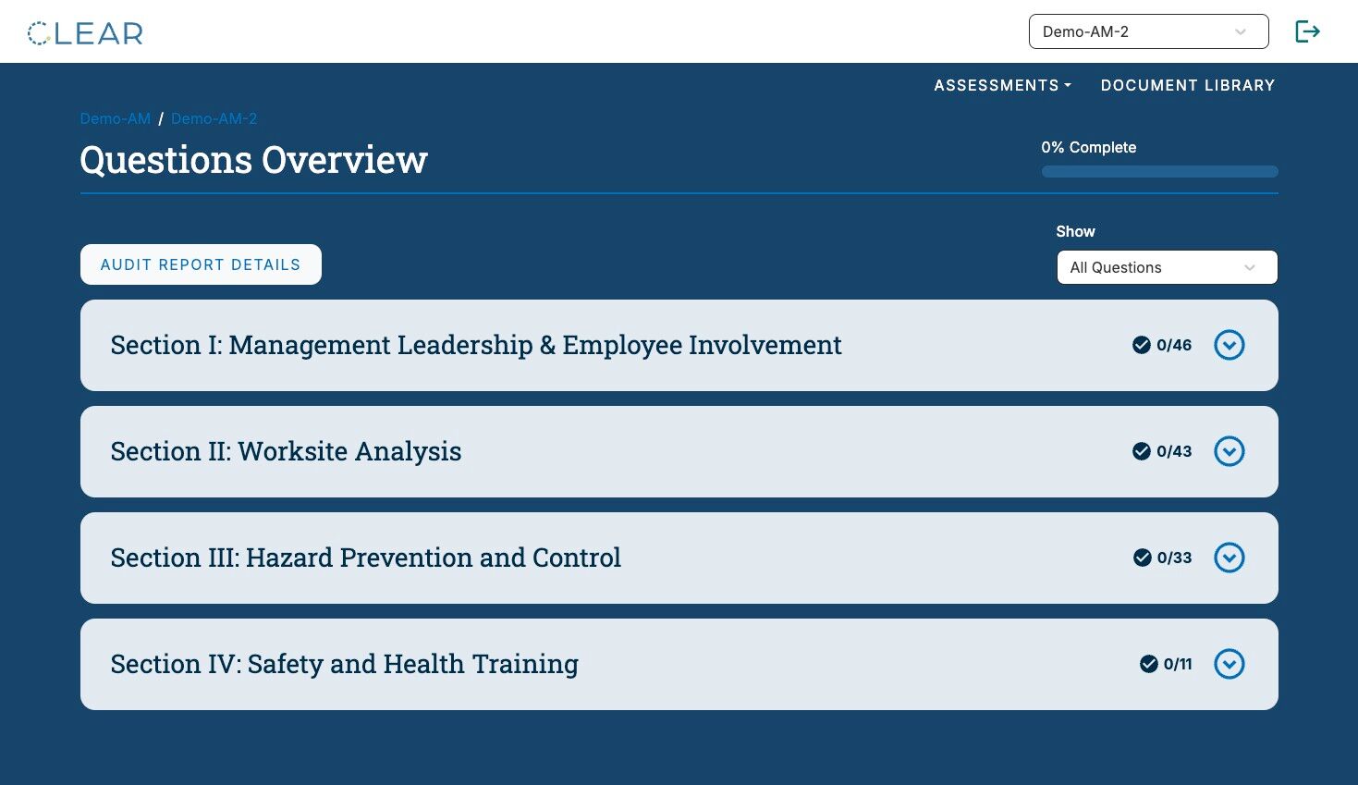Screen dimensions: 1358x785
Task: Expand Section III Hazard Prevention chevron
Action: click(x=1230, y=558)
